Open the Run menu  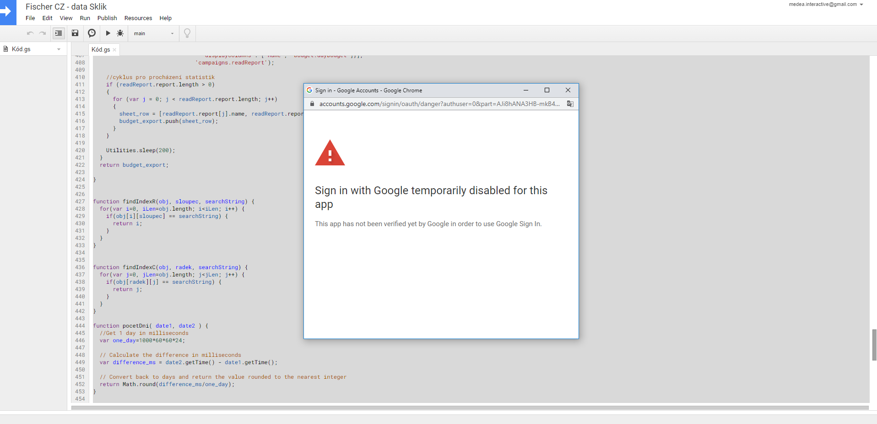85,18
